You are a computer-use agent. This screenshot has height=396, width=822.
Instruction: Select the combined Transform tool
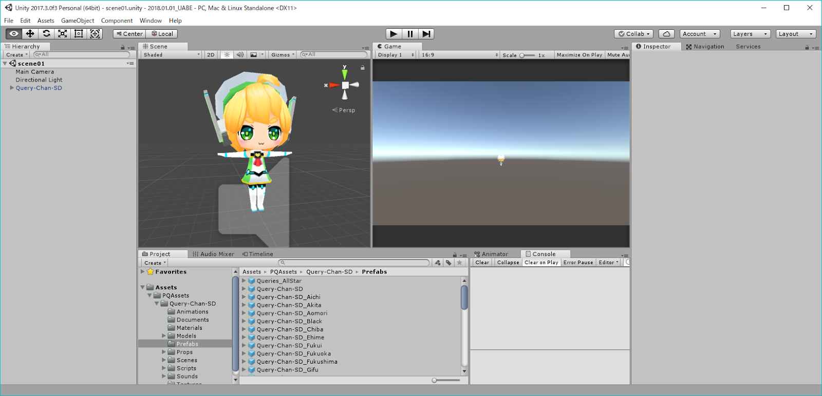pyautogui.click(x=95, y=34)
